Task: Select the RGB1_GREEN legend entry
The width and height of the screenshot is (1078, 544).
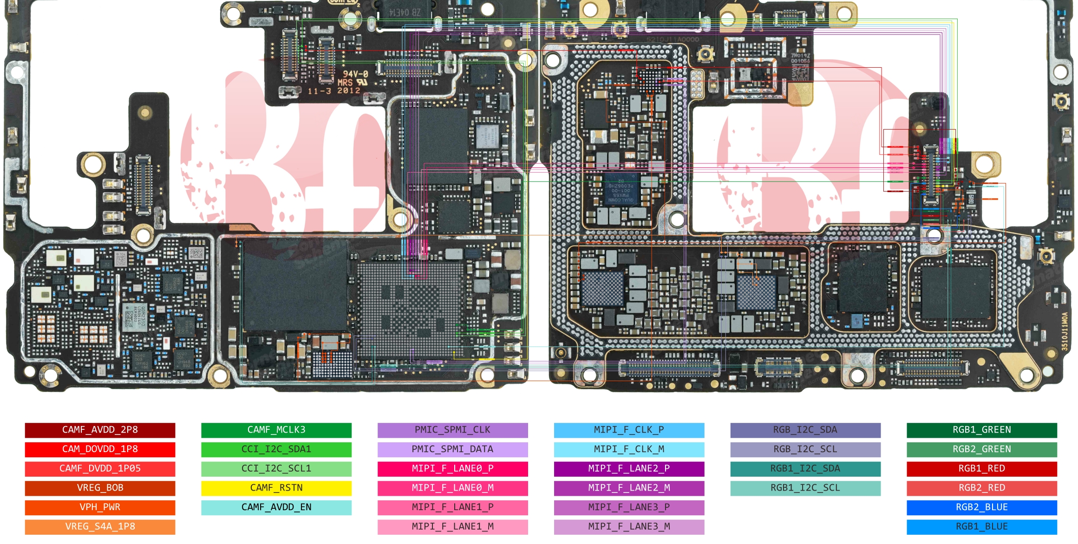Action: click(x=982, y=430)
